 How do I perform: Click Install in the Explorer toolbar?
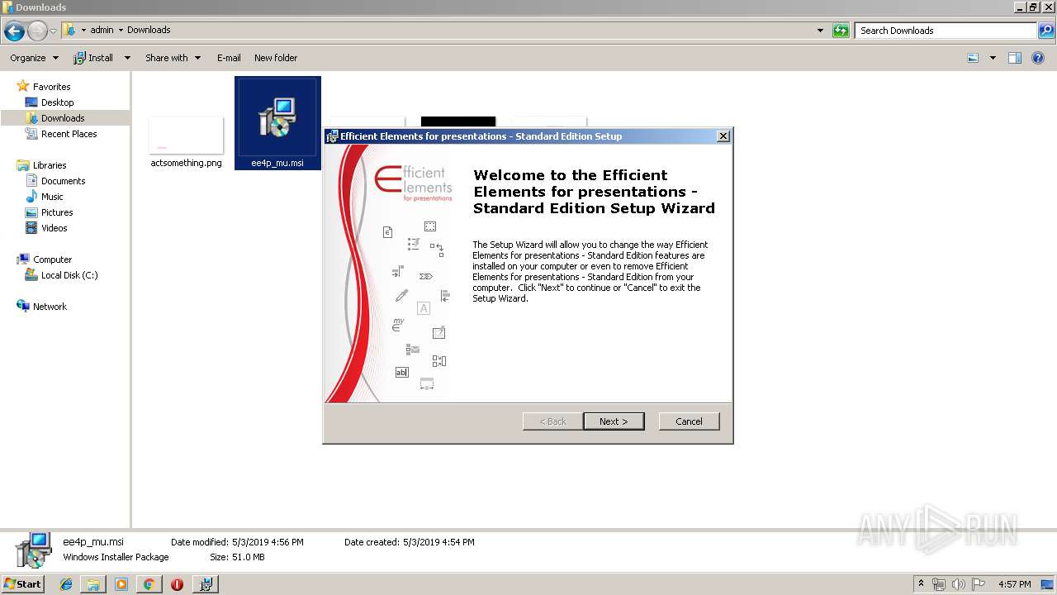click(93, 58)
